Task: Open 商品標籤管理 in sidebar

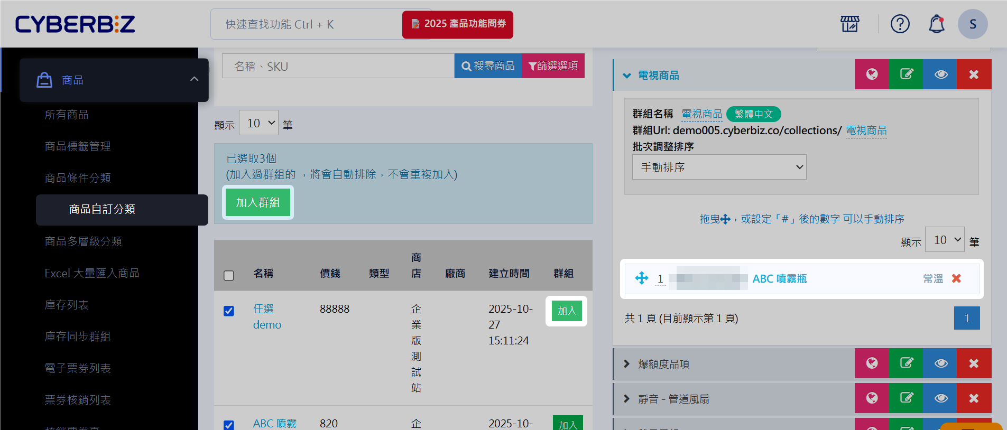Action: pyautogui.click(x=78, y=146)
